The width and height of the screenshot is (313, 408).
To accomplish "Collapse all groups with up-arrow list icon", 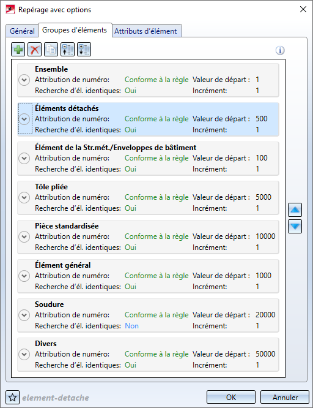I will [x=67, y=50].
